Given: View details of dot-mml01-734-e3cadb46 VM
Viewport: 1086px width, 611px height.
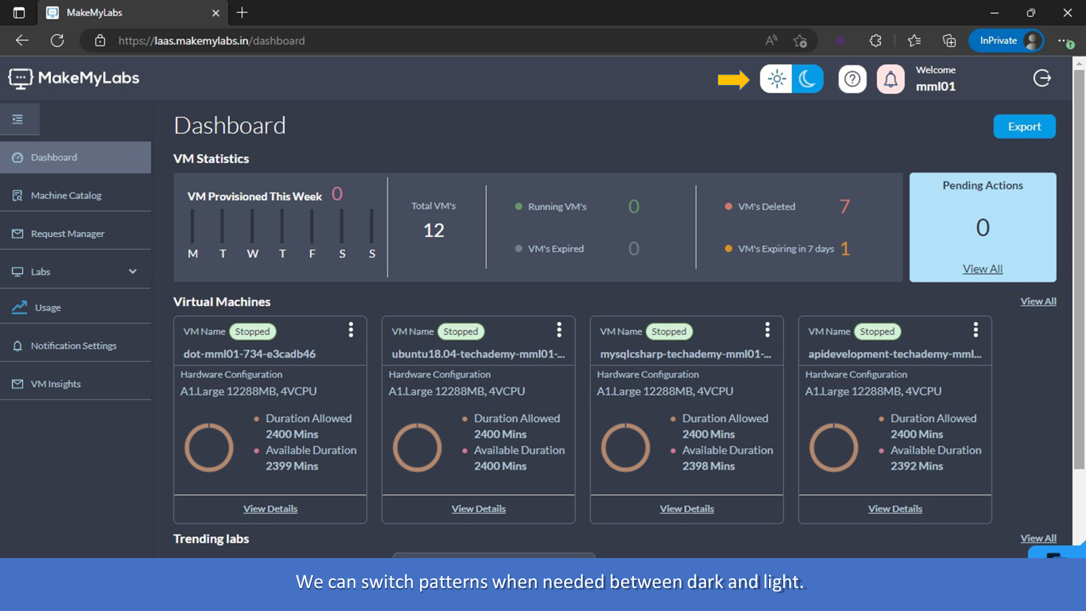Looking at the screenshot, I should 270,509.
